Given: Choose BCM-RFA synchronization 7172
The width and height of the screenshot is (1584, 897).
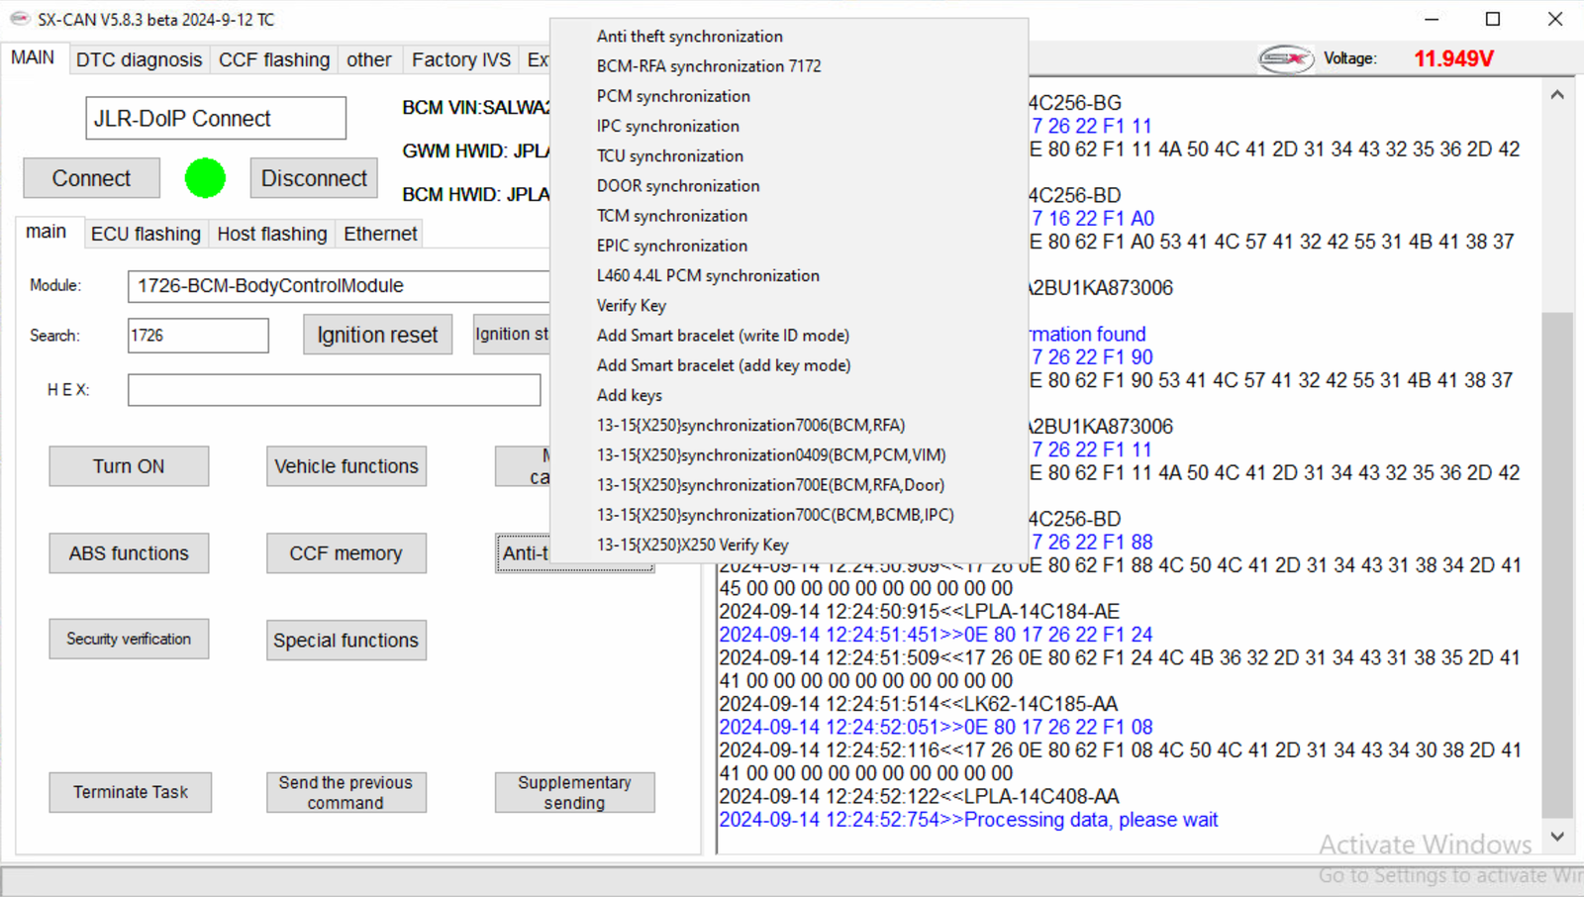Looking at the screenshot, I should click(709, 66).
